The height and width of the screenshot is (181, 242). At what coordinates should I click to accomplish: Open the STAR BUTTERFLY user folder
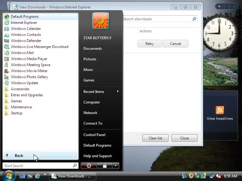(x=97, y=38)
